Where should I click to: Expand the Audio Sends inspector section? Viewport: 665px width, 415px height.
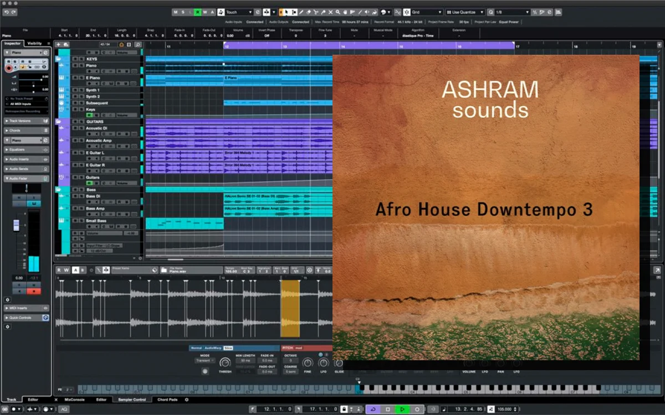click(26, 169)
